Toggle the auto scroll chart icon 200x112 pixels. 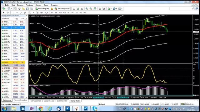100,9
